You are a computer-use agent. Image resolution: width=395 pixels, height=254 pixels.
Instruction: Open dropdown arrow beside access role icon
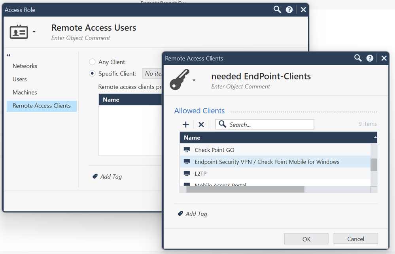[x=34, y=32]
